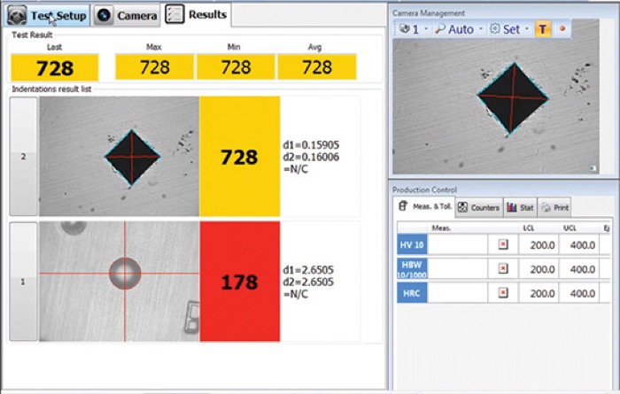Click the HV 10 scale button

click(x=412, y=243)
